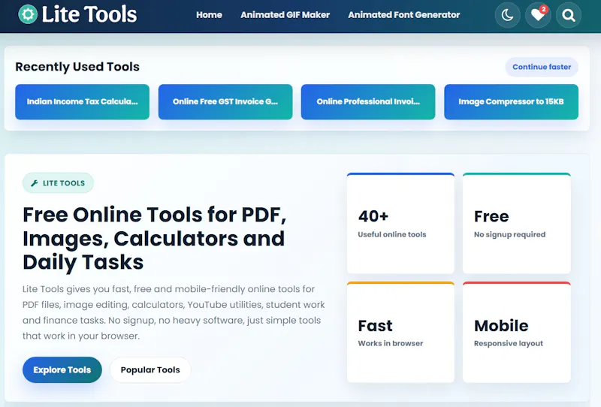Toggle dark mode with moon icon
Screen dimensions: 601x407
tap(508, 15)
